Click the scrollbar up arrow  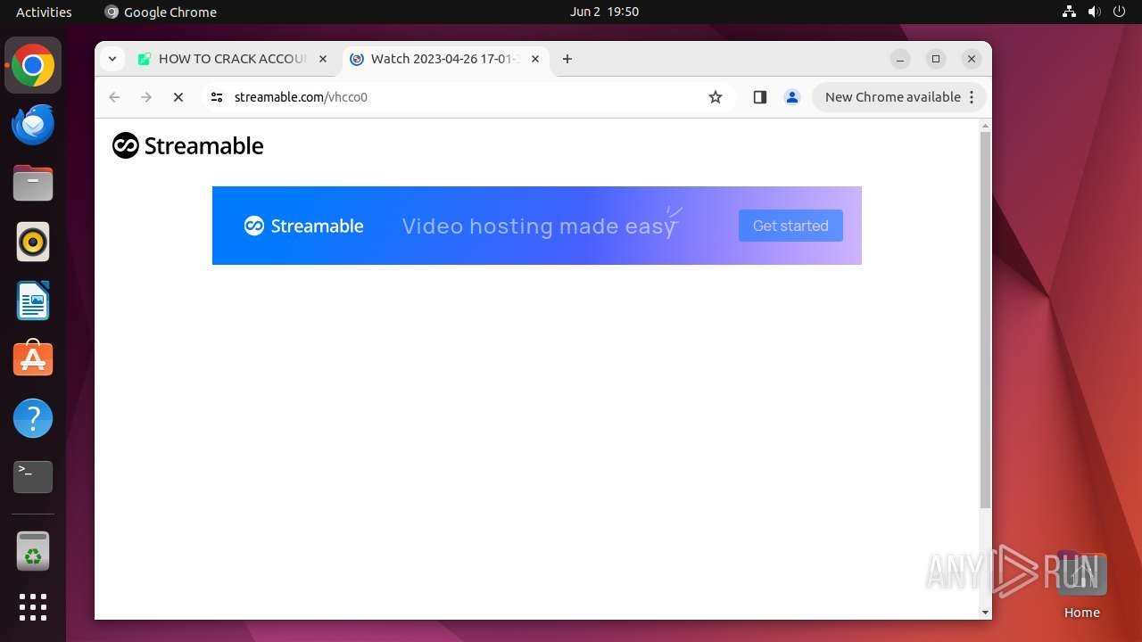985,125
